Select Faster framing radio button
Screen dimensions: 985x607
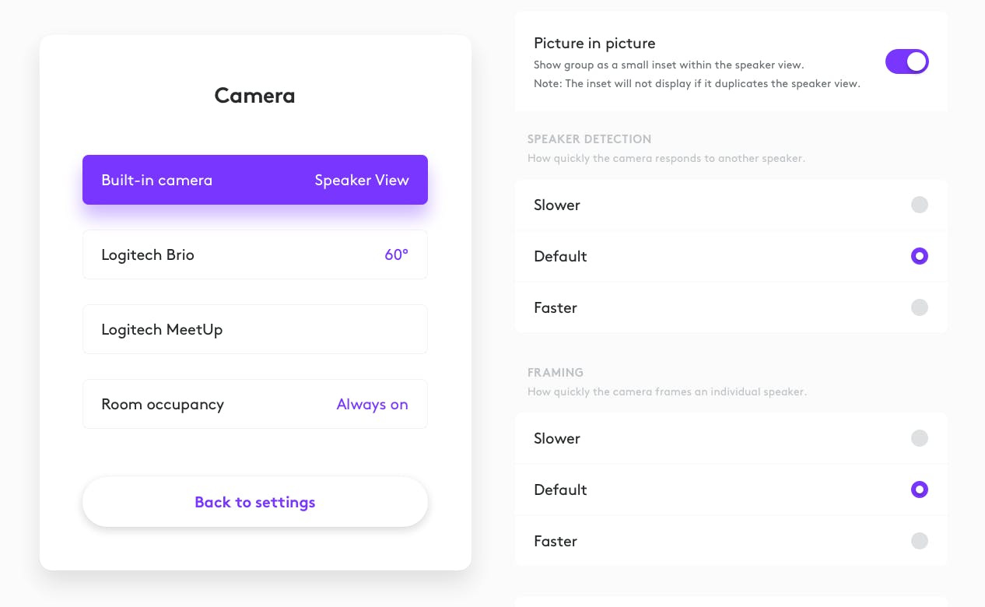(x=920, y=541)
